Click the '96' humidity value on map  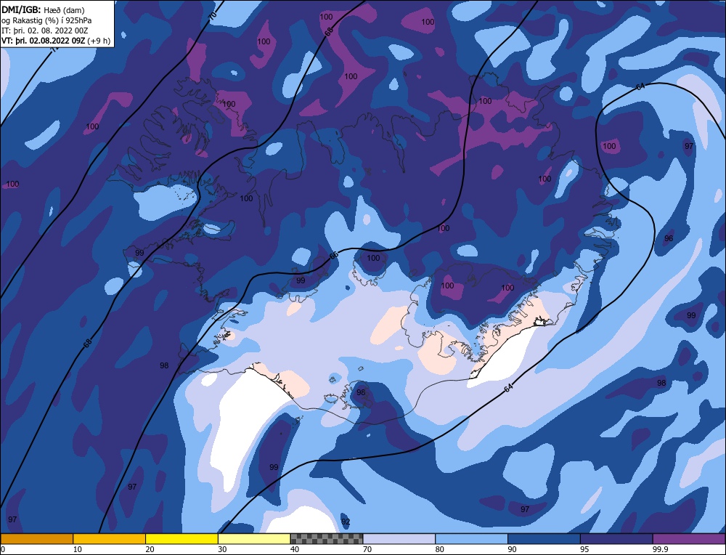click(x=669, y=238)
